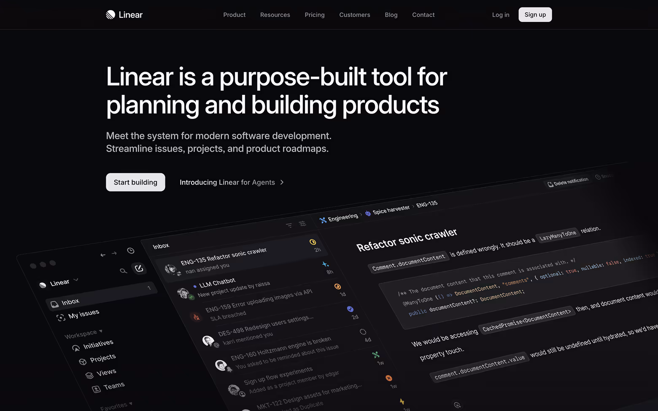The height and width of the screenshot is (411, 658).
Task: Click the history clock icon near the navigation arrows
Action: 131,250
